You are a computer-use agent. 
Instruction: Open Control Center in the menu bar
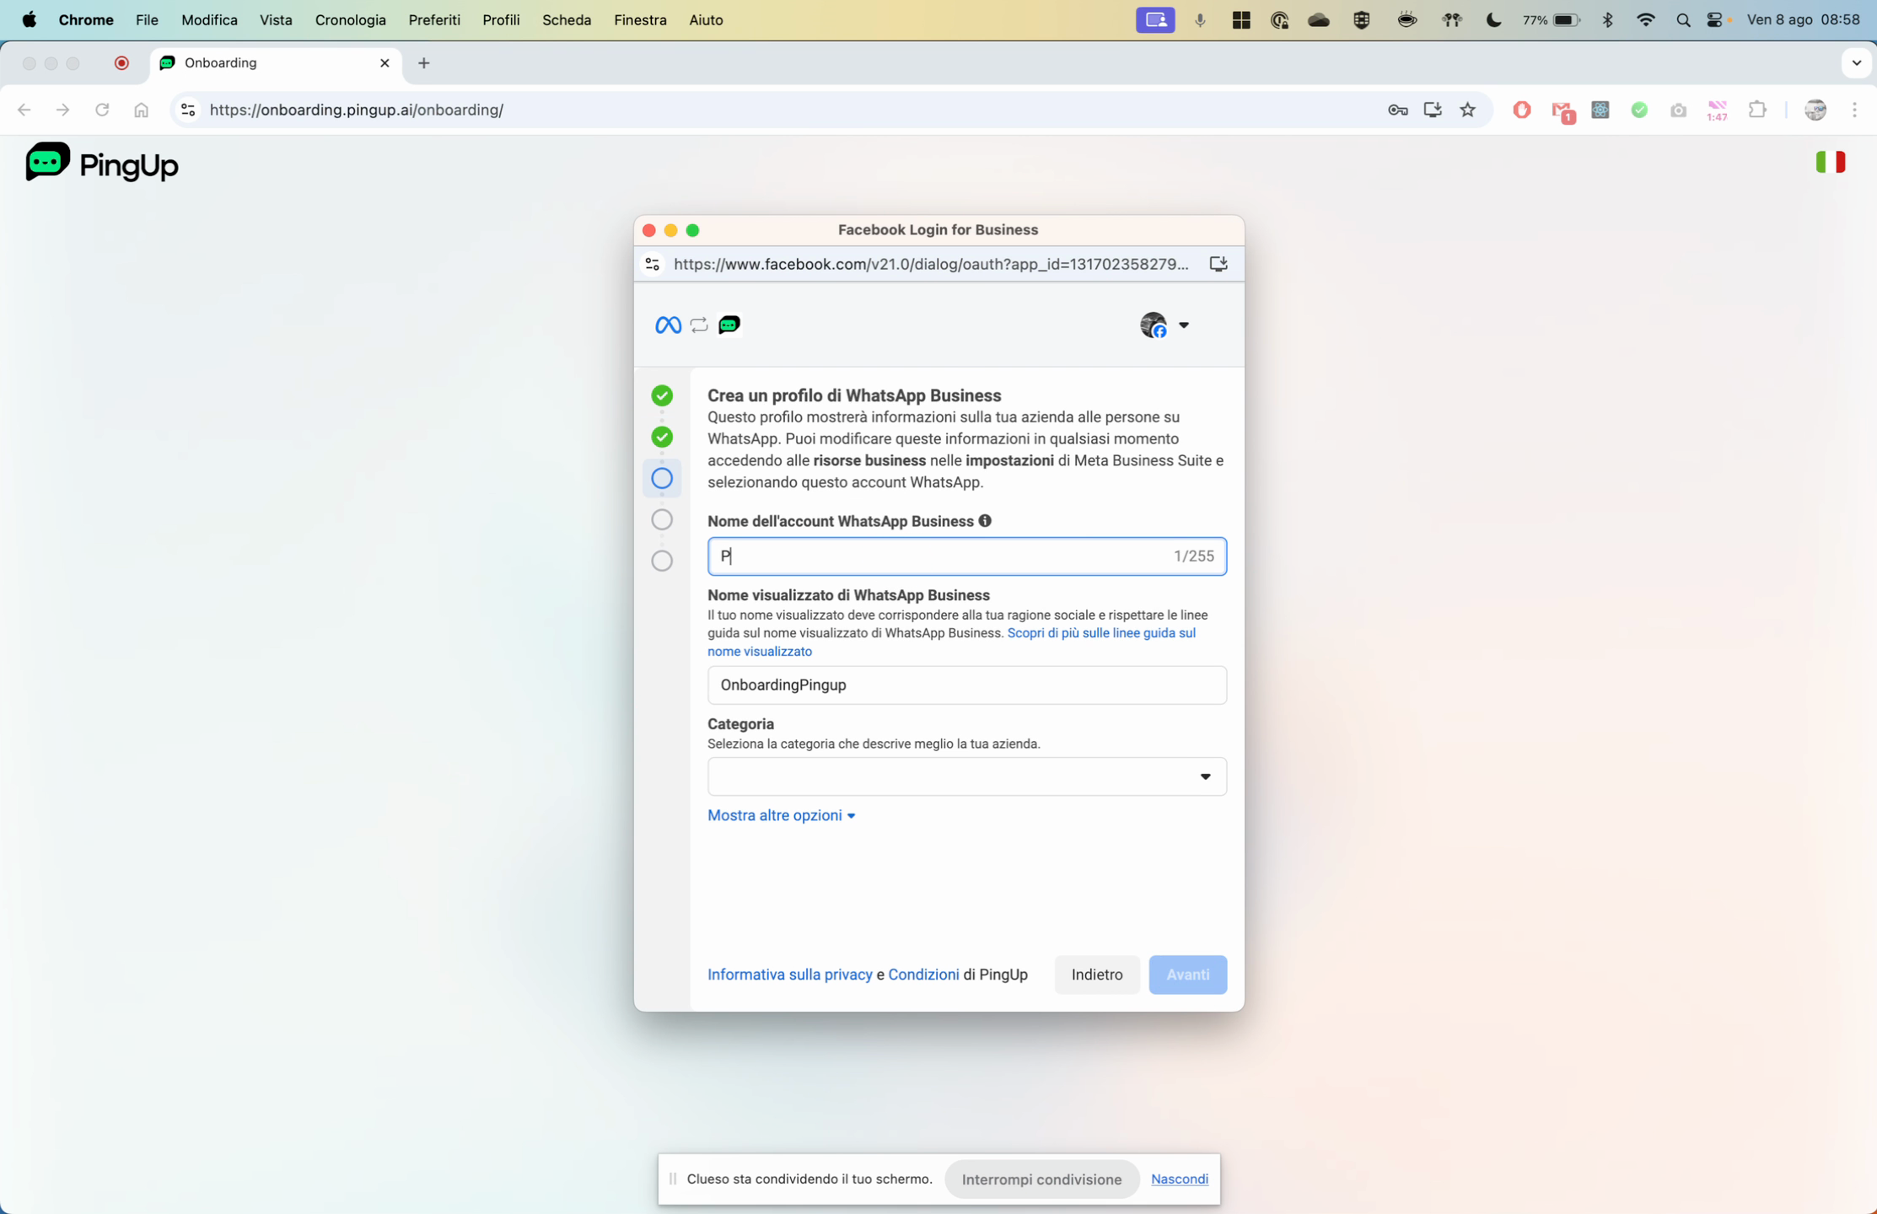pyautogui.click(x=1716, y=20)
